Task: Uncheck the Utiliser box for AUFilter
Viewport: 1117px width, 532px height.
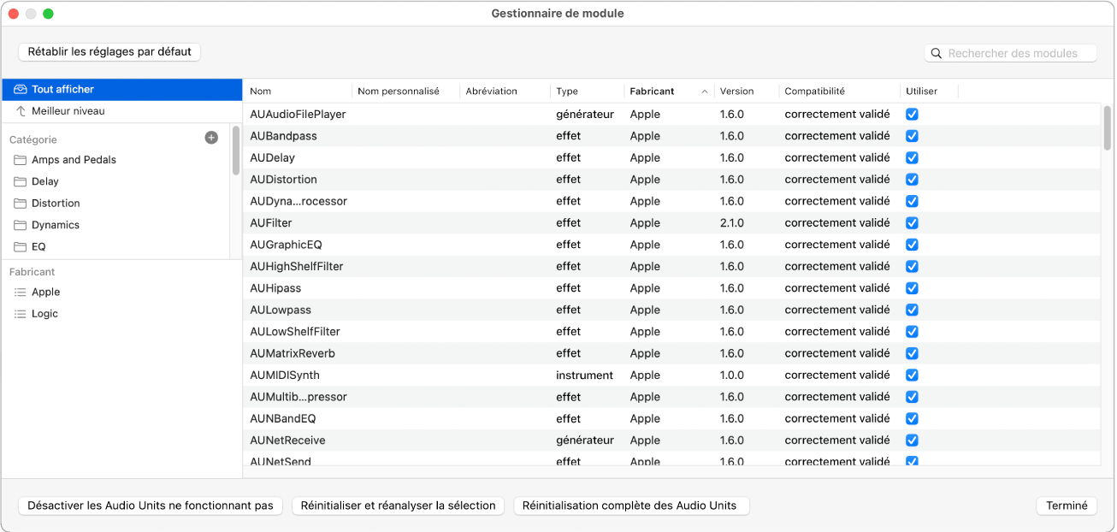Action: tap(912, 222)
